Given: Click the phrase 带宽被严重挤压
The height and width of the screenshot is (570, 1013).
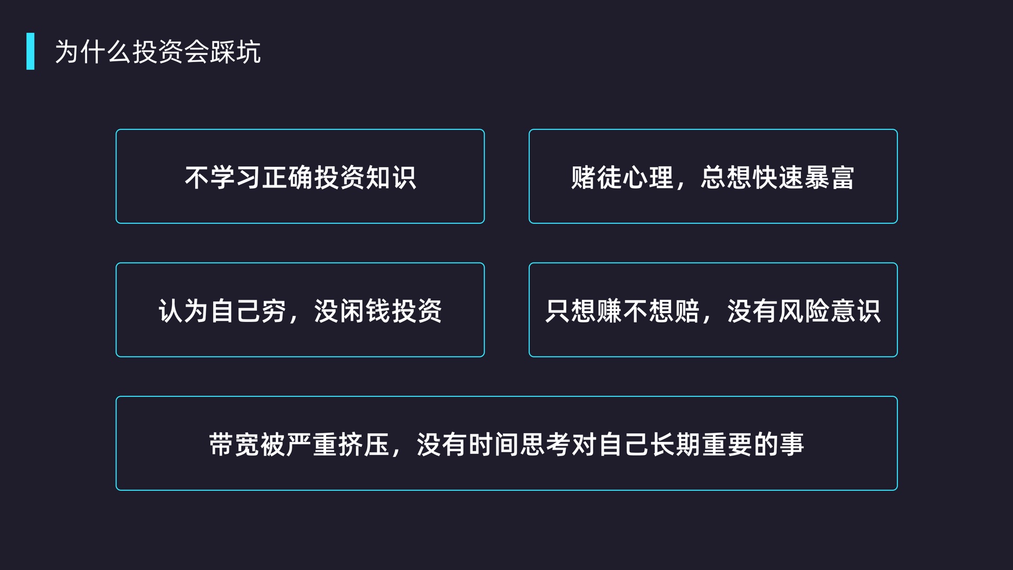Looking at the screenshot, I should click(x=299, y=444).
